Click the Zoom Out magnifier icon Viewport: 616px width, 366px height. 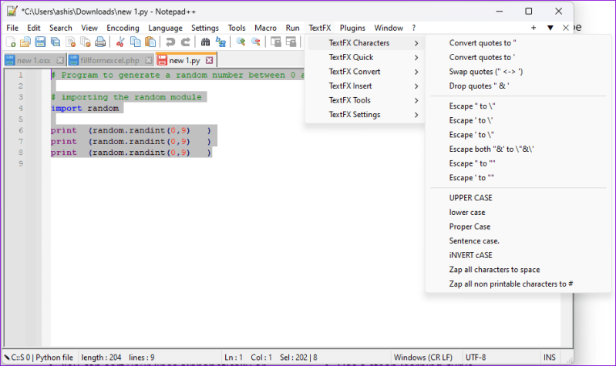coord(255,42)
